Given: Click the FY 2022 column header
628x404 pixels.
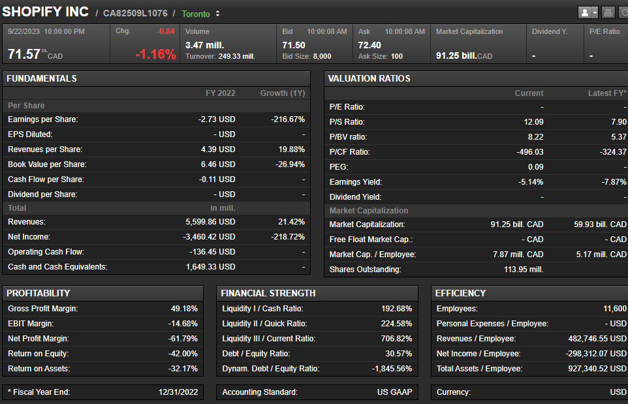Looking at the screenshot, I should (x=220, y=93).
